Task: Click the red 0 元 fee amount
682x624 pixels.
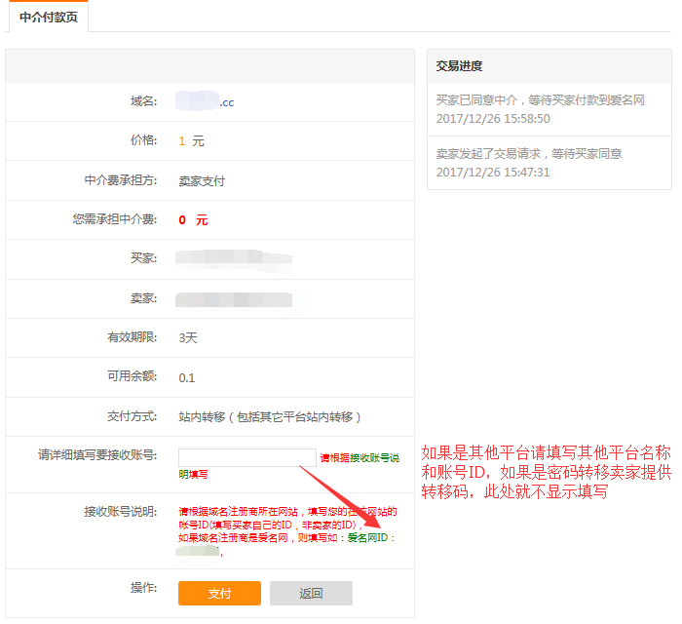Action: [193, 220]
